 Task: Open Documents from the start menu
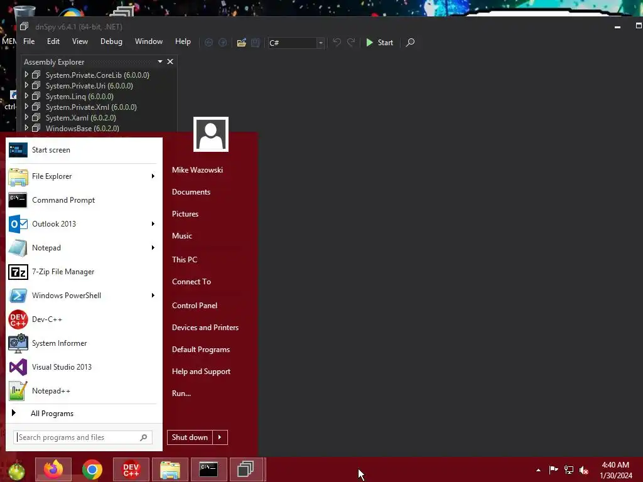pos(191,192)
